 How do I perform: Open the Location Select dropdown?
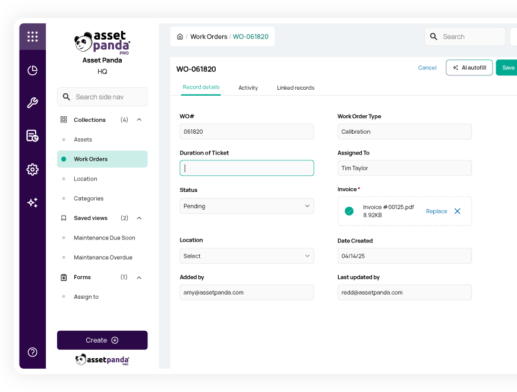pos(247,256)
